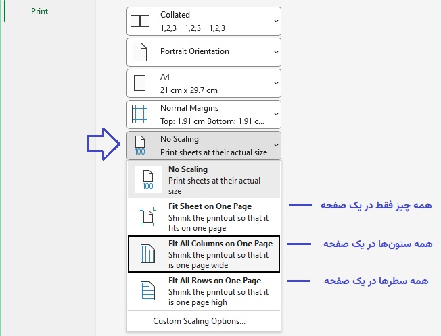
Task: Collapse the No Scaling dropdown chevron
Action: [x=276, y=145]
